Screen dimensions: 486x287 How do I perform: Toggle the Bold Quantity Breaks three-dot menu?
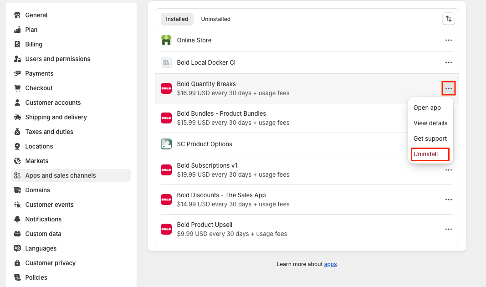[x=449, y=88]
